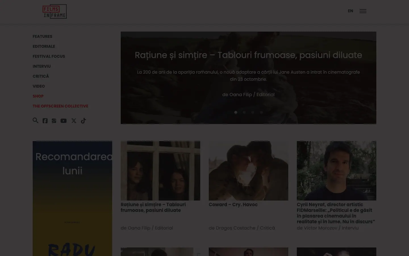The image size is (409, 256).
Task: Open the Instagram profile icon
Action: click(x=54, y=121)
